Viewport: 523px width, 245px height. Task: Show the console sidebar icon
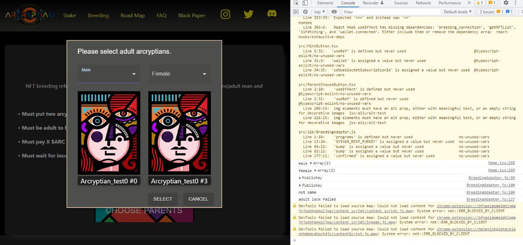tap(296, 12)
